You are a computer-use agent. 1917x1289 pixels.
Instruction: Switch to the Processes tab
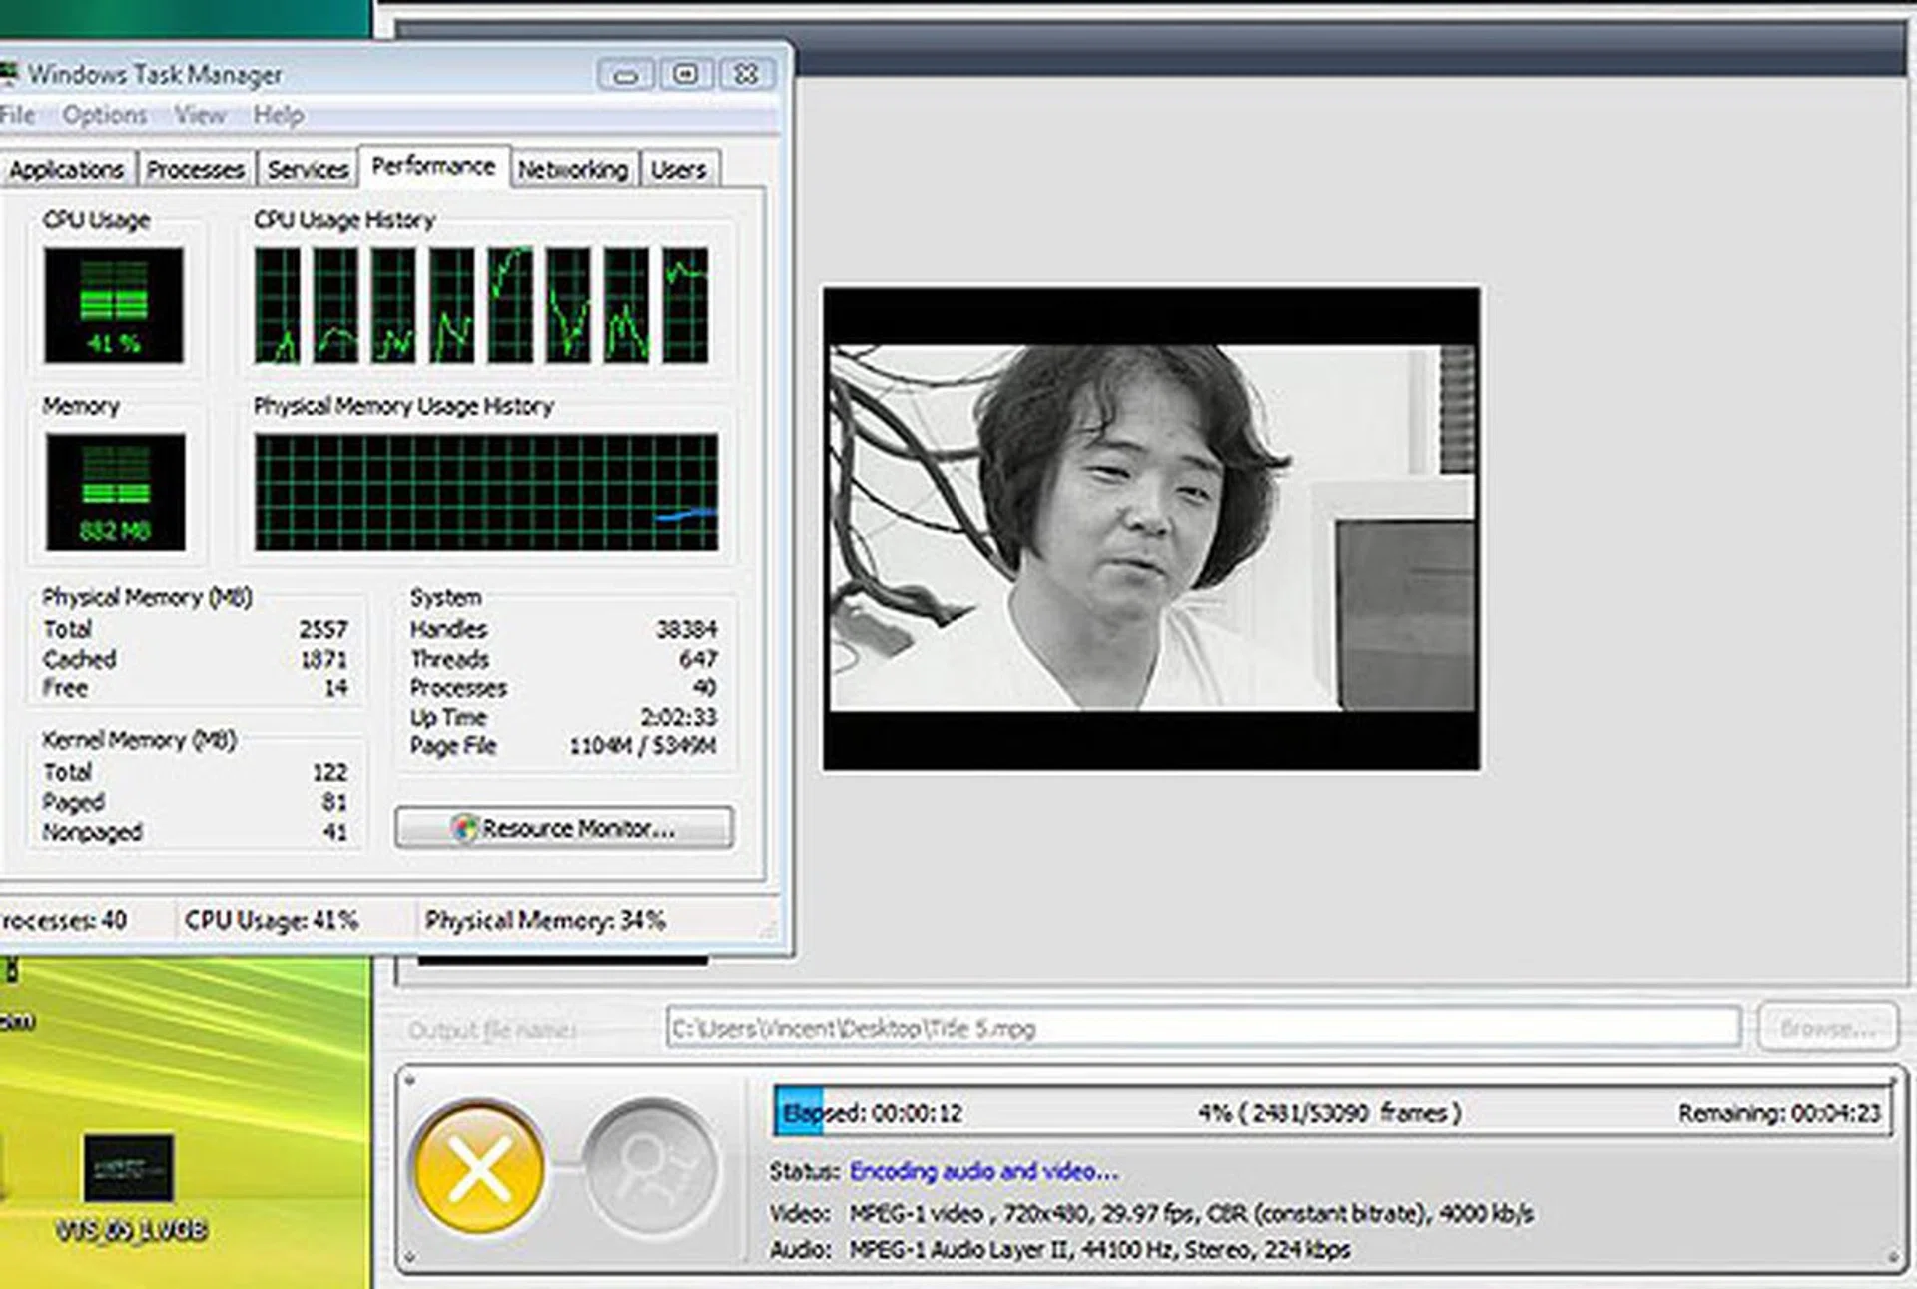pyautogui.click(x=196, y=169)
